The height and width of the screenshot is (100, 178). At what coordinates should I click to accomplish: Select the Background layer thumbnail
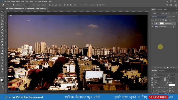pos(156,27)
